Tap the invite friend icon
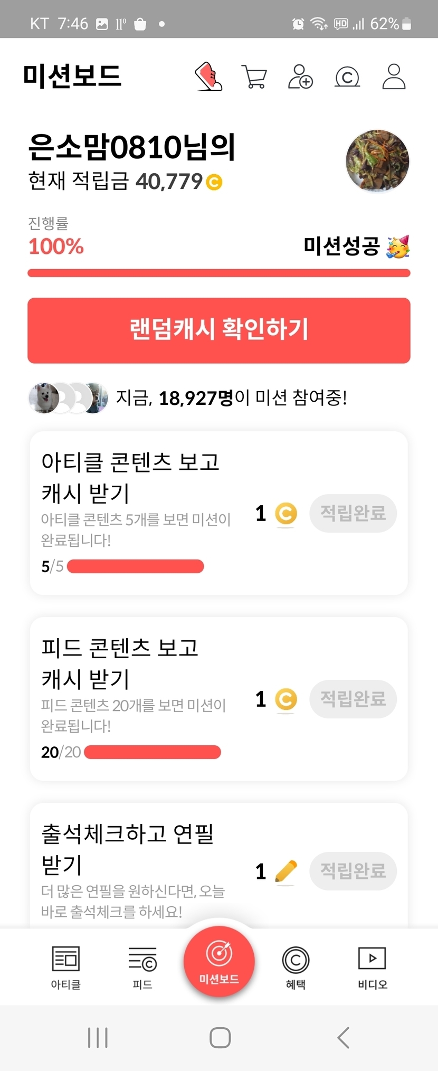Viewport: 438px width, 1071px height. 300,77
